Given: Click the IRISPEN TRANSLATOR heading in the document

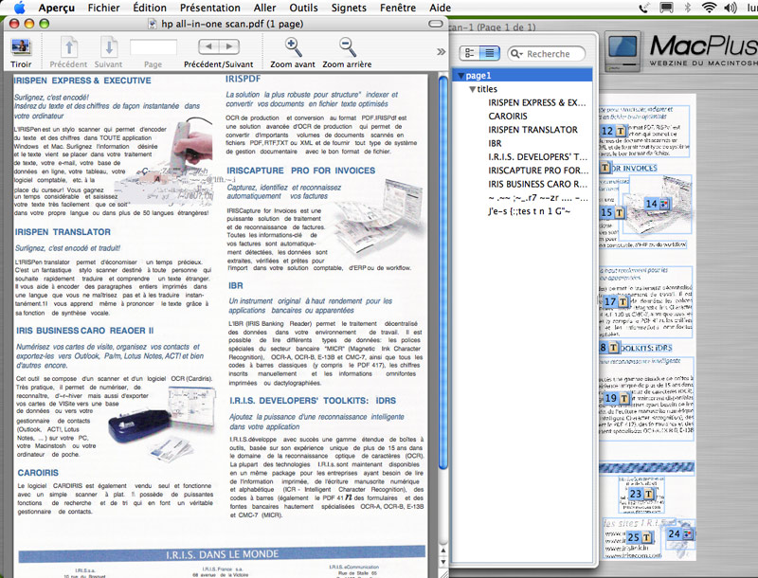Looking at the screenshot, I should pos(63,232).
